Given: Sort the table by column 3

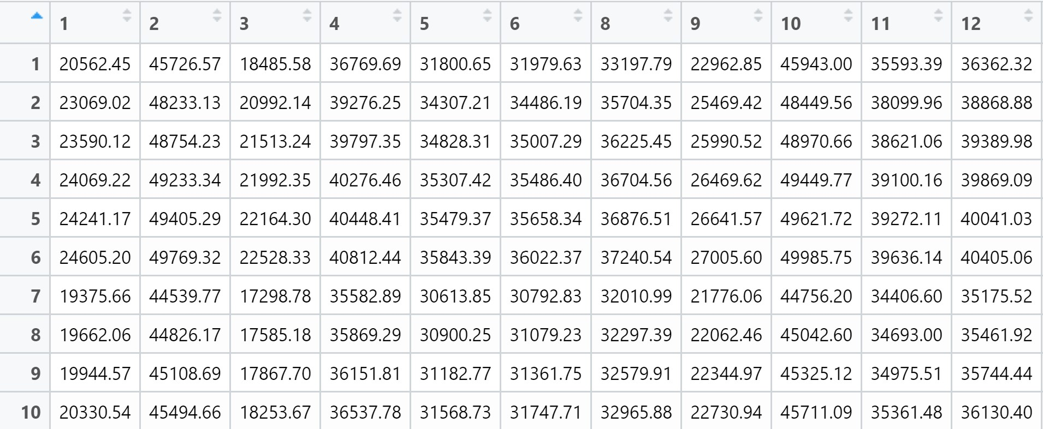Looking at the screenshot, I should point(307,16).
